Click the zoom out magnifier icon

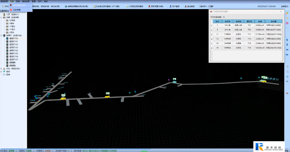[x=287, y=71]
